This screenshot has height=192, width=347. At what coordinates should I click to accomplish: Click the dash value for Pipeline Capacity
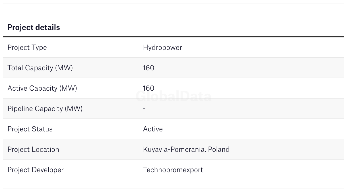pyautogui.click(x=144, y=109)
